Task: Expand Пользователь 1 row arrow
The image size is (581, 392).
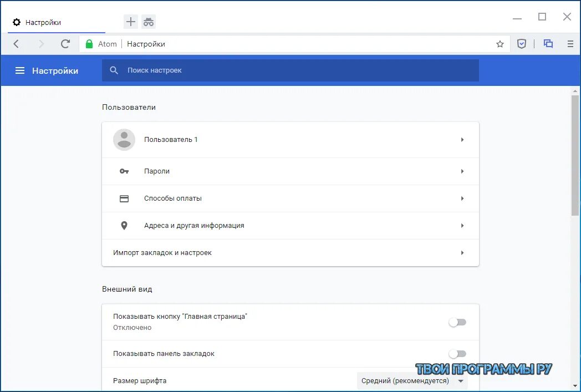Action: click(x=462, y=140)
